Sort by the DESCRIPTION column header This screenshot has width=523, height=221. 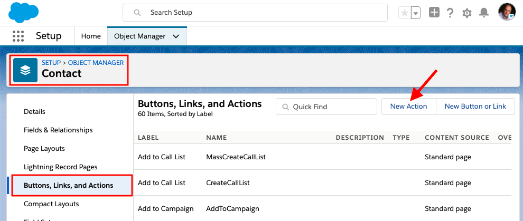(360, 138)
